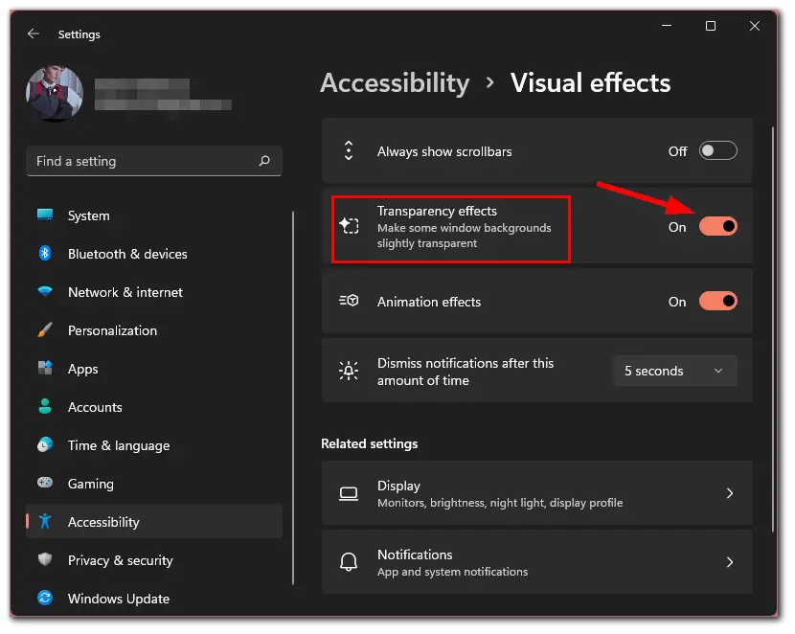The width and height of the screenshot is (795, 634).
Task: Click the Gaming controller icon
Action: [x=45, y=483]
